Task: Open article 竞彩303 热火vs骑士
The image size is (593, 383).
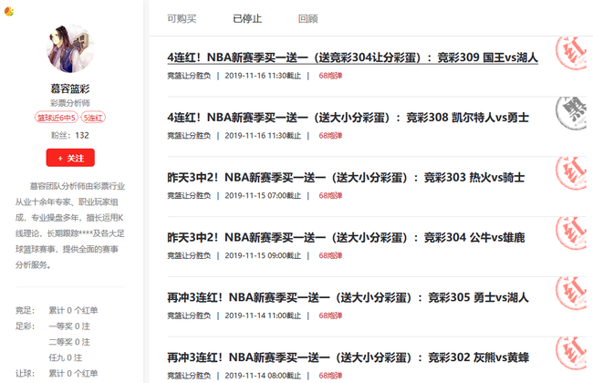Action: point(346,177)
